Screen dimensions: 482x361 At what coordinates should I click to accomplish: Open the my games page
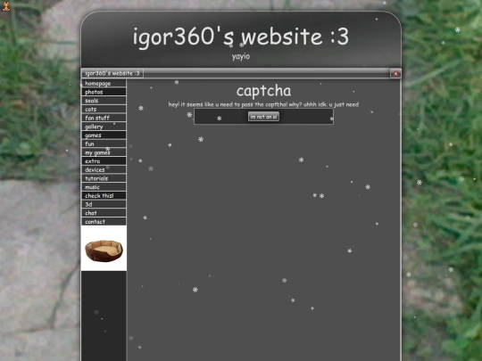(104, 152)
